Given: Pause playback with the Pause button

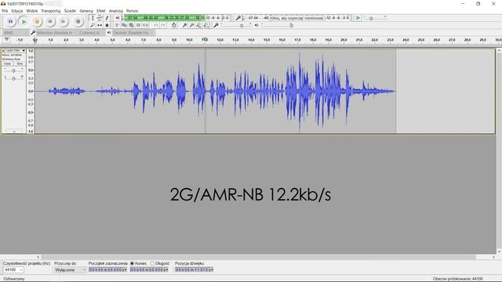Looking at the screenshot, I should (x=10, y=21).
